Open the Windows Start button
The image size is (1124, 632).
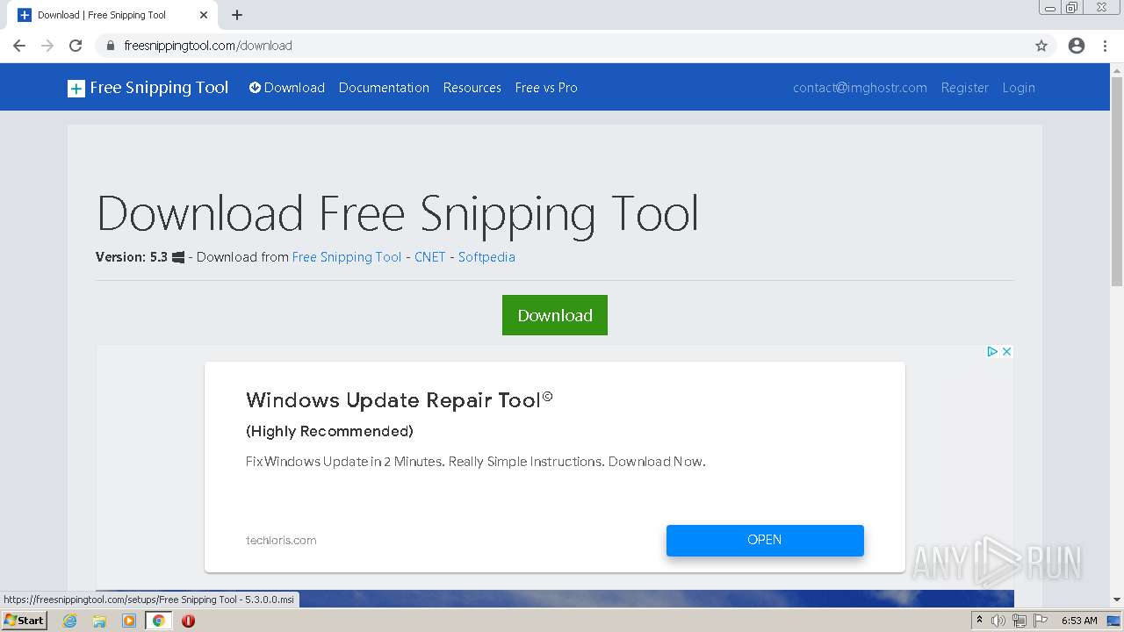(24, 621)
